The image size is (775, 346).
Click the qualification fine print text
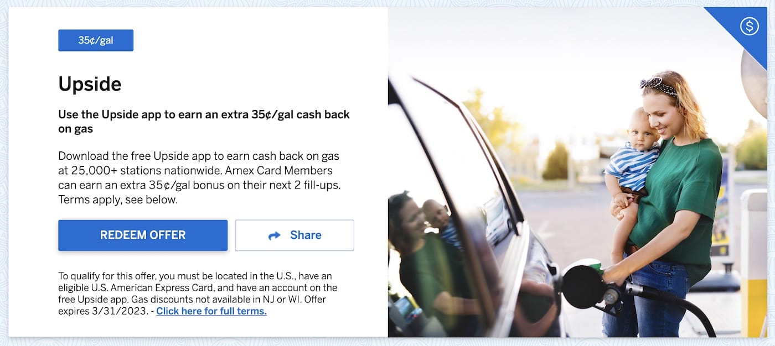tap(197, 293)
